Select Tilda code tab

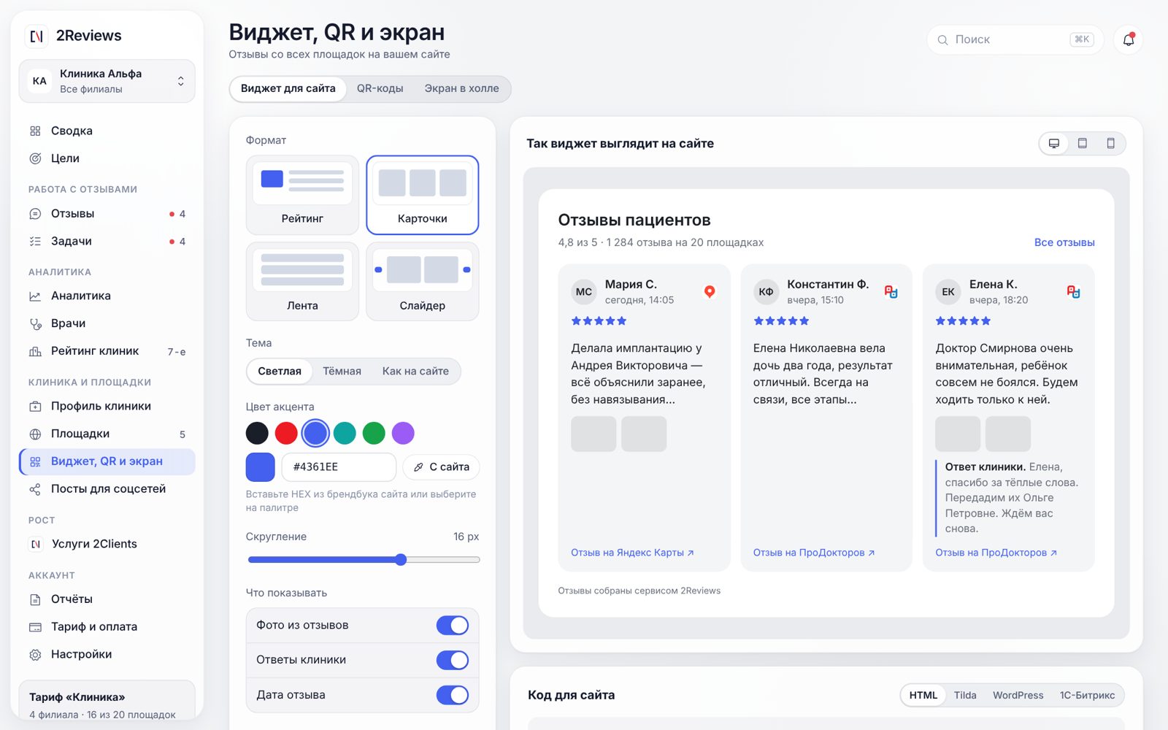point(965,695)
